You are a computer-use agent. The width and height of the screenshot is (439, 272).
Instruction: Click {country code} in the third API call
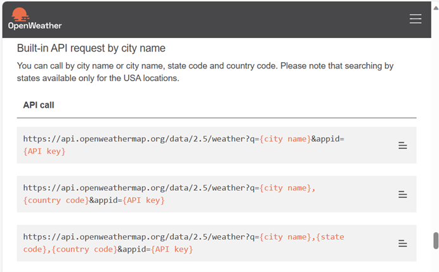[84, 249]
